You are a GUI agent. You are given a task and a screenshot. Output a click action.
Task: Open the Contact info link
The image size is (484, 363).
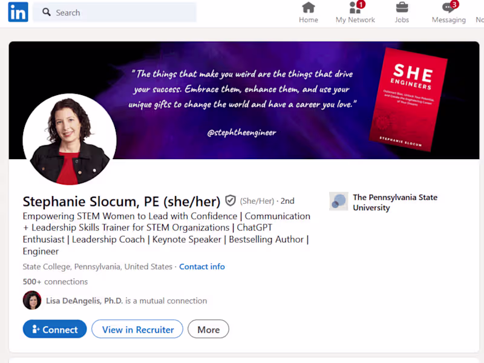tap(202, 267)
